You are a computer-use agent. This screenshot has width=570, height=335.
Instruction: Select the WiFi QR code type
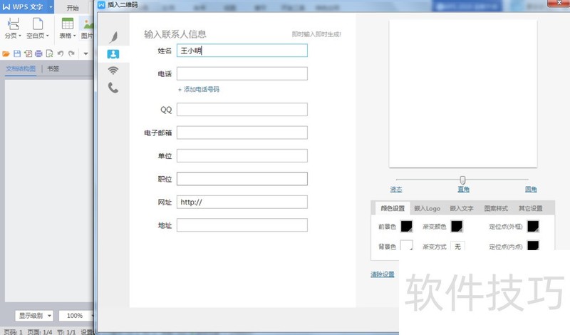(x=113, y=71)
